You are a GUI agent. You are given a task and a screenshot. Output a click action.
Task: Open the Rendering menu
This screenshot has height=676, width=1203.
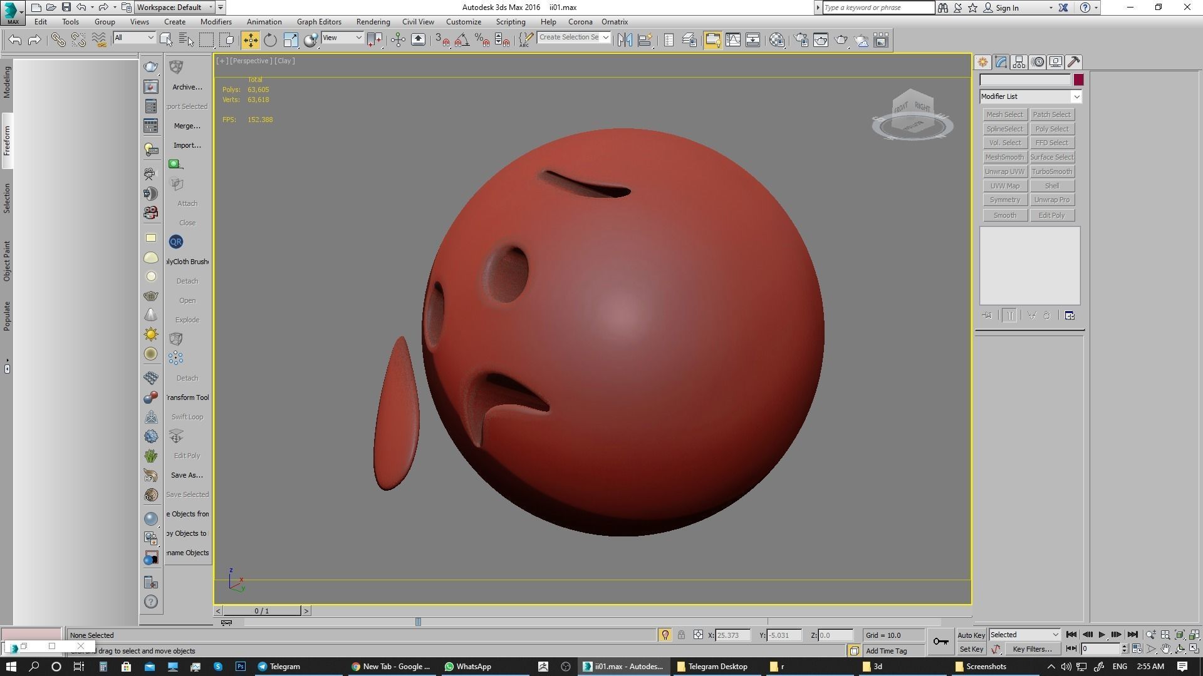coord(373,22)
